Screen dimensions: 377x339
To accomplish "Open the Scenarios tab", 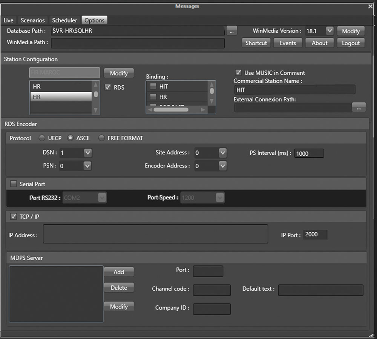I will click(x=33, y=20).
